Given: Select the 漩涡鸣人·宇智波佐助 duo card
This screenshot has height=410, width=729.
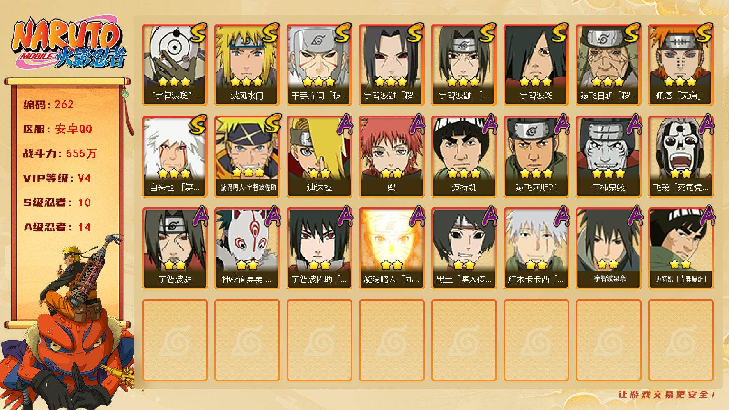Looking at the screenshot, I should [x=247, y=157].
